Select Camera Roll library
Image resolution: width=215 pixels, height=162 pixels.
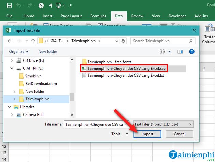33,114
